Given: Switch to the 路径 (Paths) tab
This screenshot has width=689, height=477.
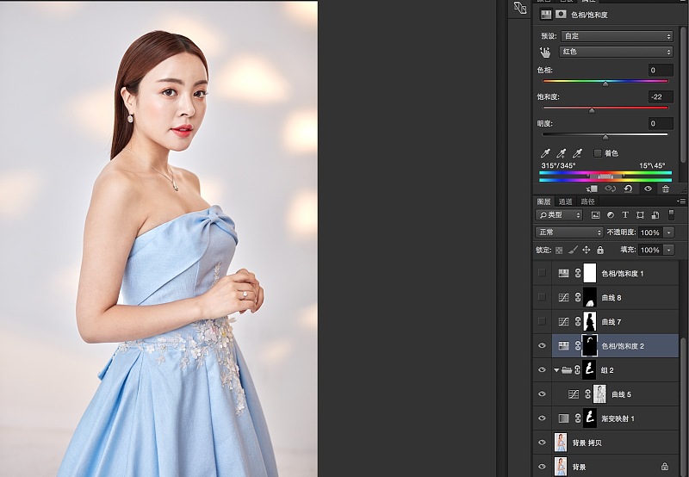Looking at the screenshot, I should [x=587, y=201].
